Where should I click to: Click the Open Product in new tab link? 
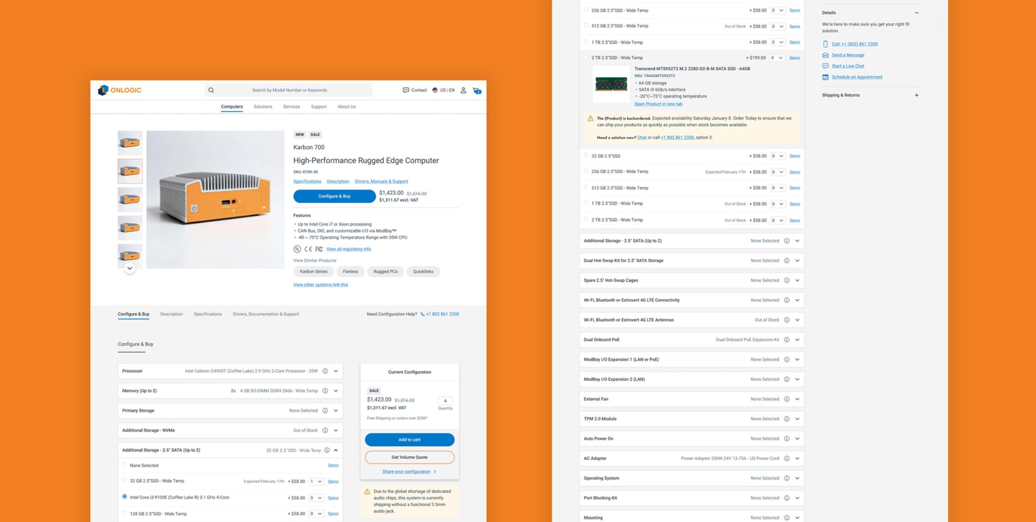[x=658, y=104]
